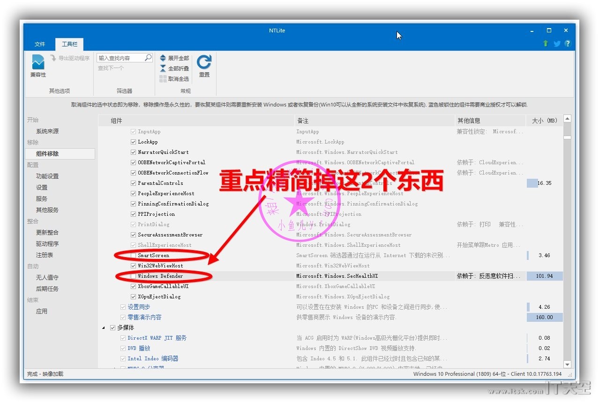Collapse all components with 全部折叠

click(x=174, y=68)
